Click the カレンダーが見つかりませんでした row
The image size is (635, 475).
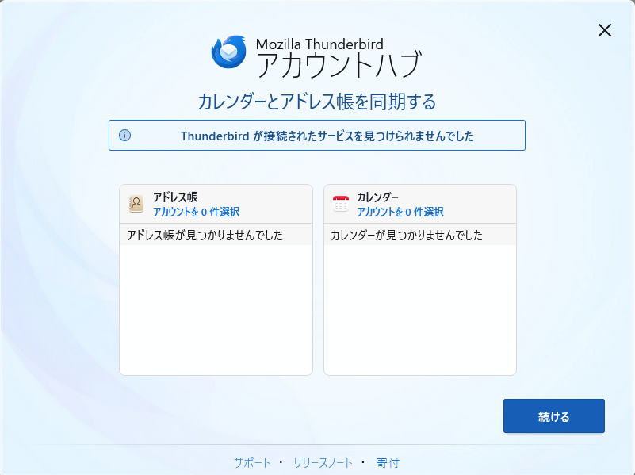407,236
